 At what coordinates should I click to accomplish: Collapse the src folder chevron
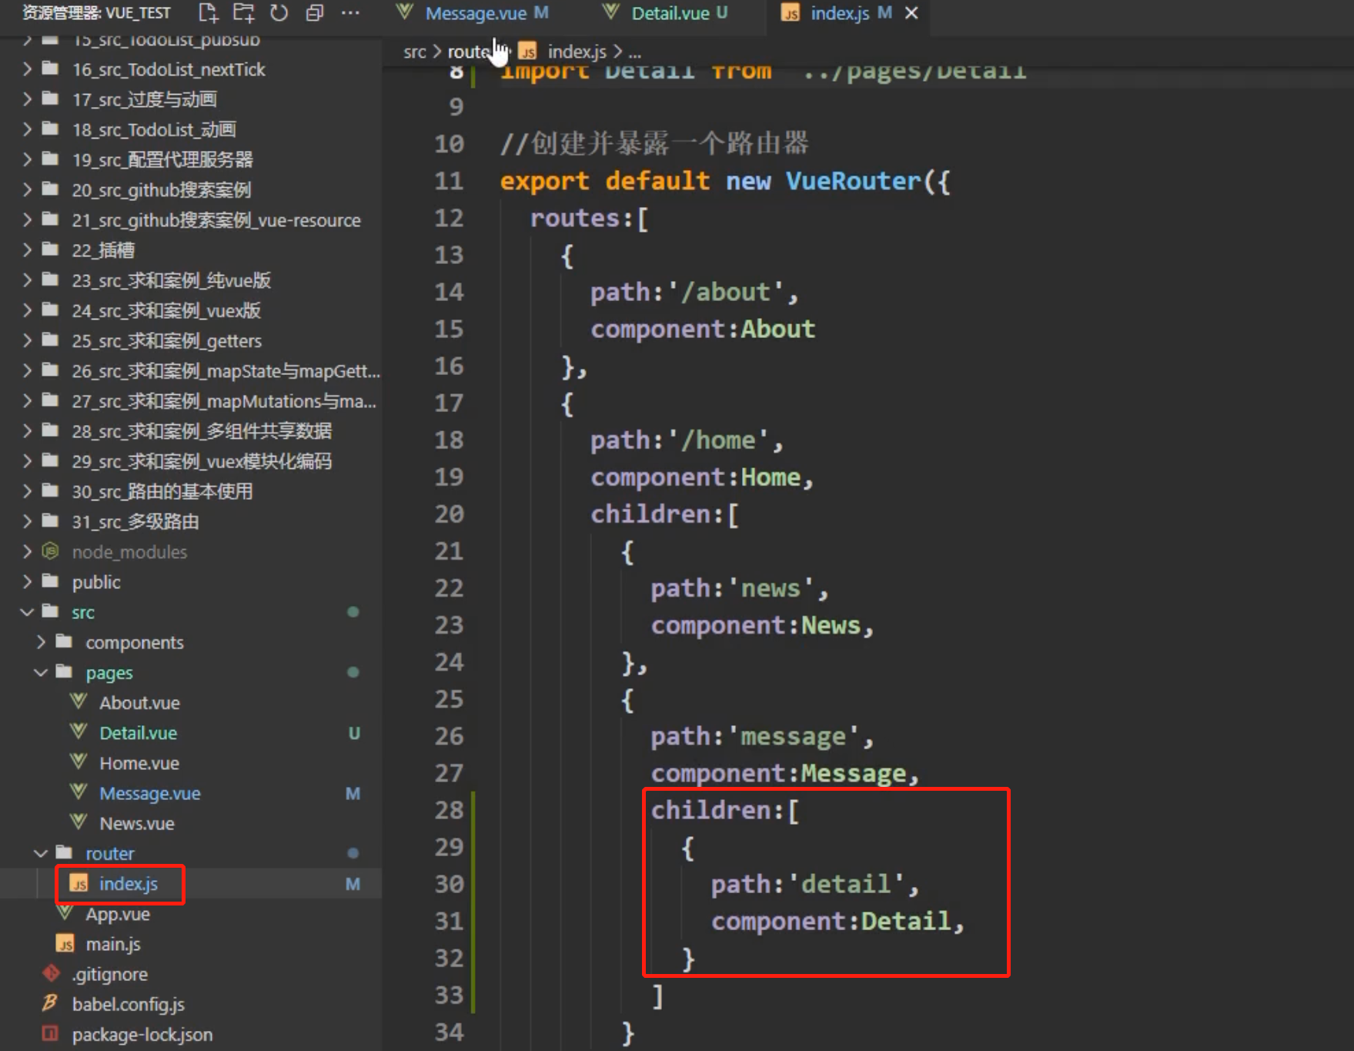[x=28, y=612]
